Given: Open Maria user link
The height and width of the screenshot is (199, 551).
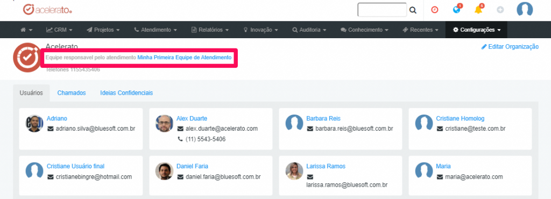Looking at the screenshot, I should tap(443, 166).
